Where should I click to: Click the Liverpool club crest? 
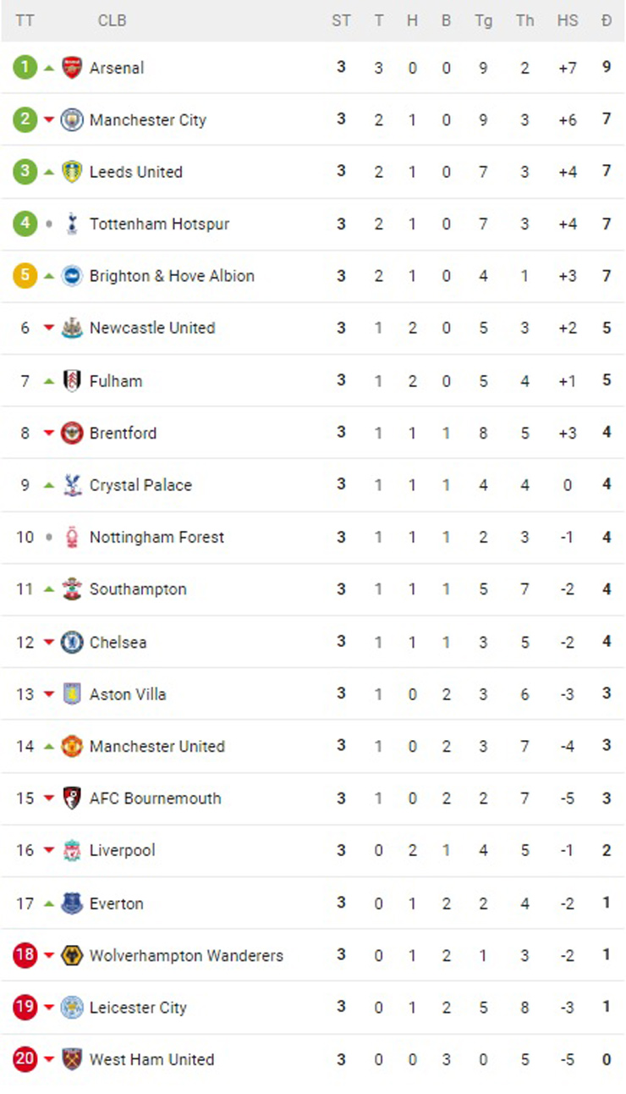(x=72, y=850)
